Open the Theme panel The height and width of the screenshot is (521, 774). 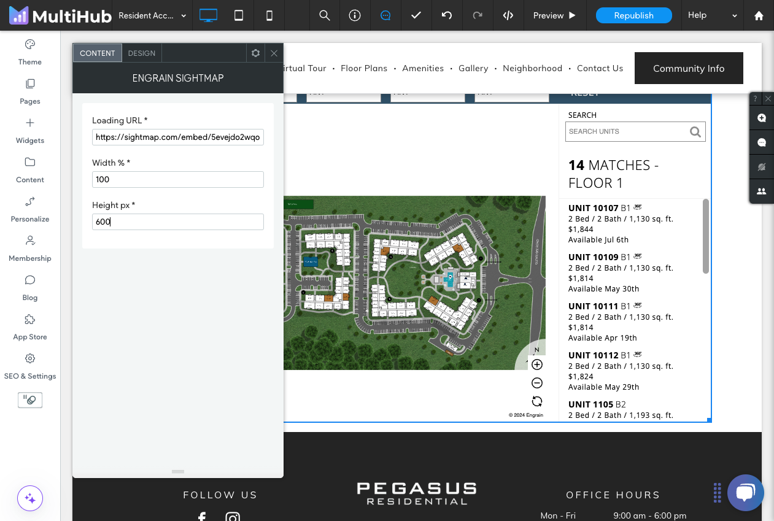(30, 52)
